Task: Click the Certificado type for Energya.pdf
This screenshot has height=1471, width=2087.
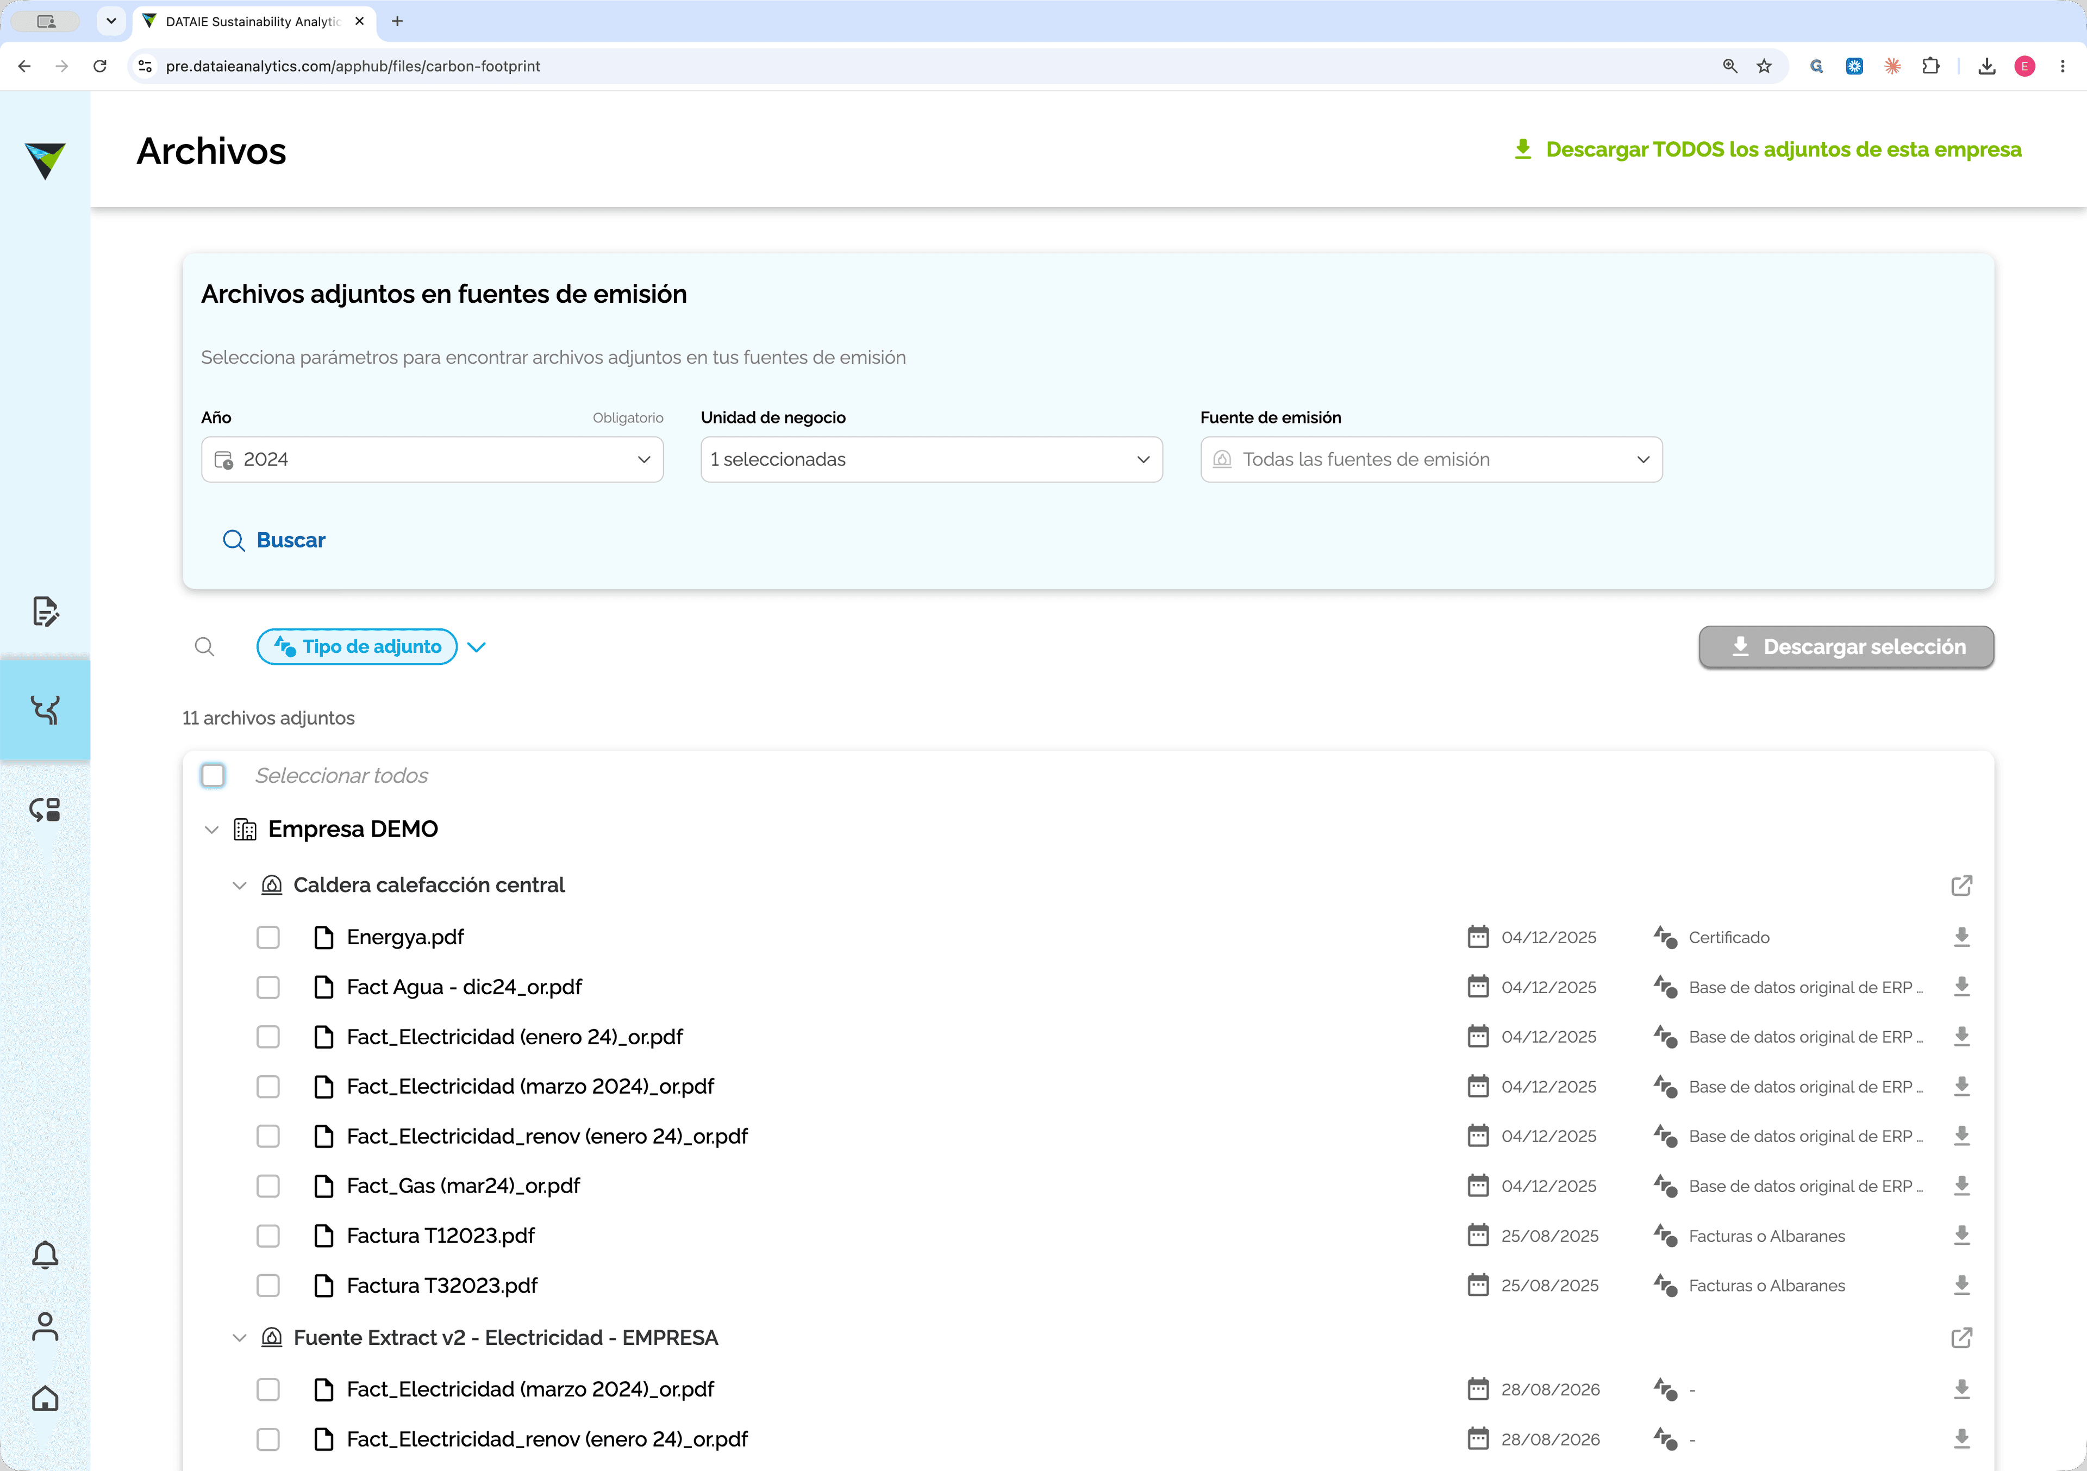Action: [x=1729, y=937]
